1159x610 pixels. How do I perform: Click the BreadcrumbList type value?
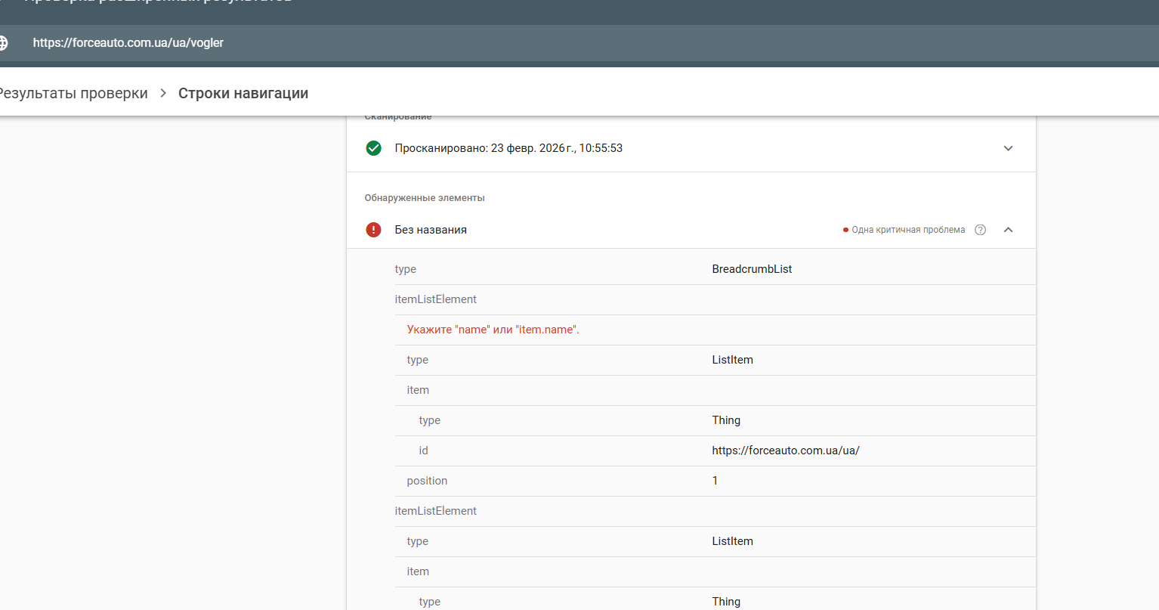coord(752,269)
